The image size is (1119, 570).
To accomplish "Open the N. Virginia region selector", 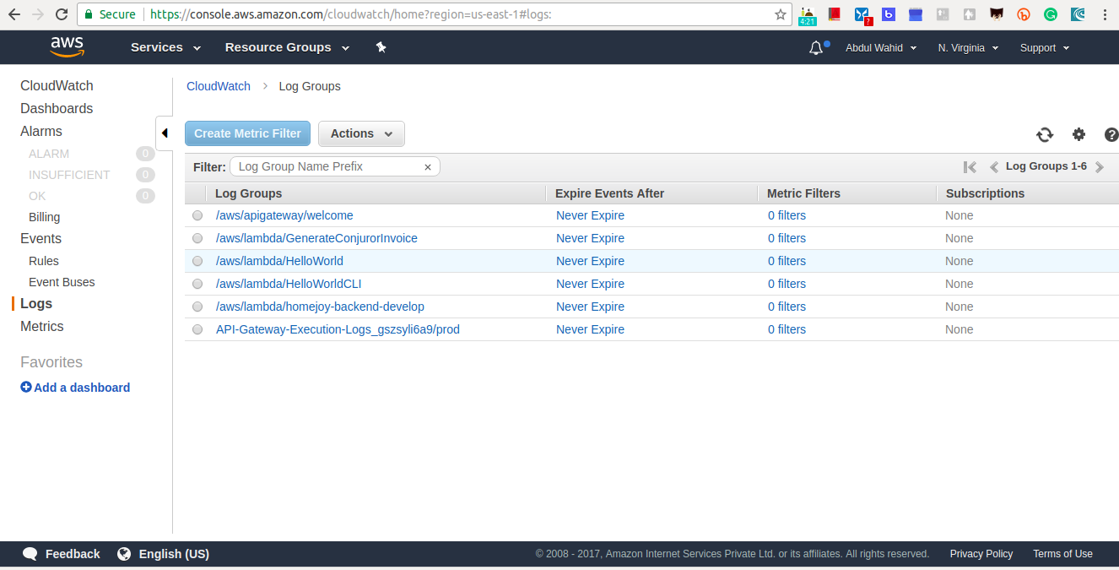I will tap(968, 48).
